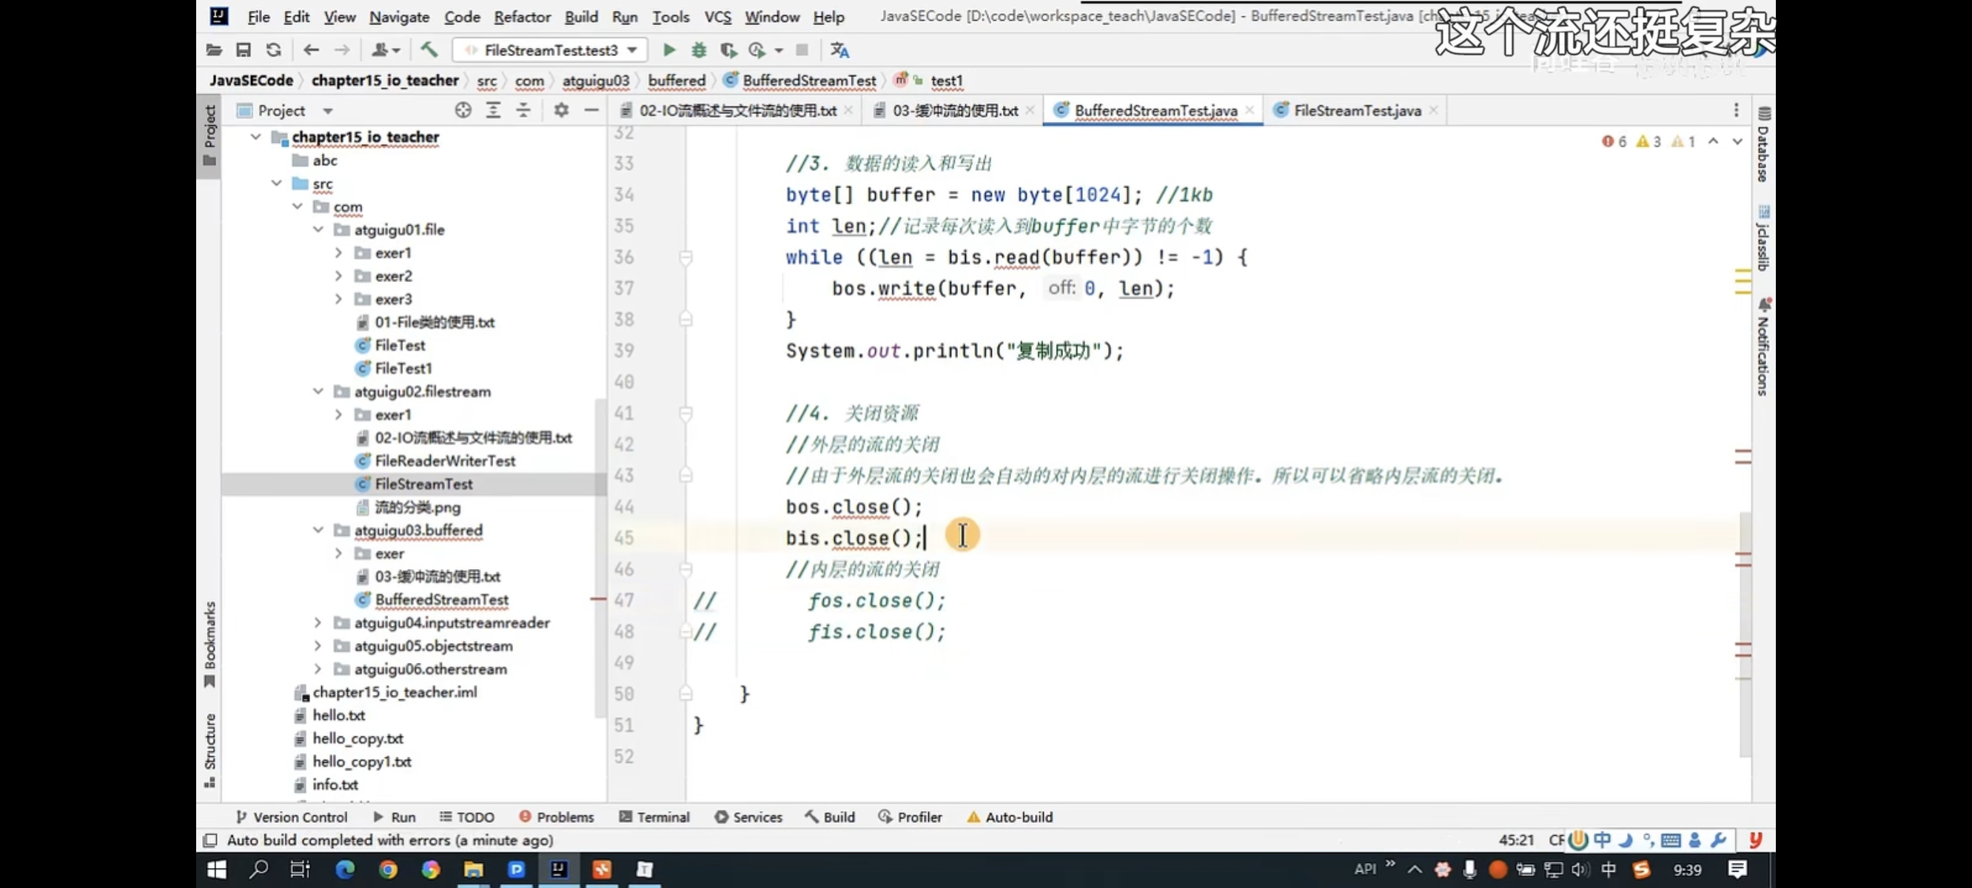
Task: Click Select Opened File target icon
Action: coord(463,110)
